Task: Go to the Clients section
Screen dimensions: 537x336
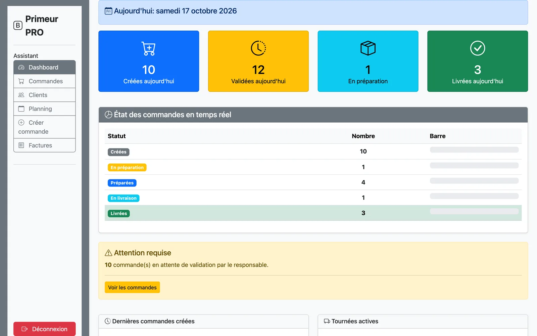Action: (45, 95)
